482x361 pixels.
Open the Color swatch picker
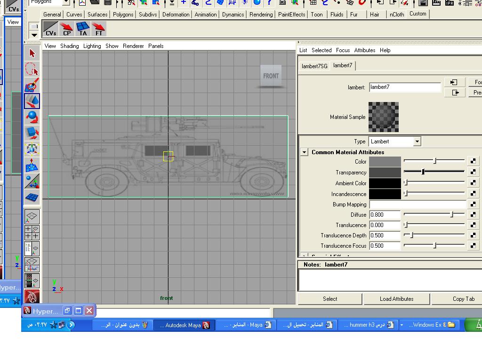385,162
